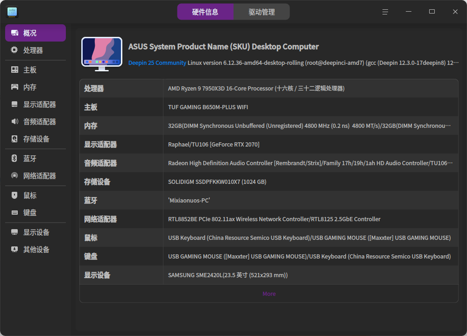Open the 显示设备 monitor sidebar icon
This screenshot has width=467, height=336.
pyautogui.click(x=14, y=232)
